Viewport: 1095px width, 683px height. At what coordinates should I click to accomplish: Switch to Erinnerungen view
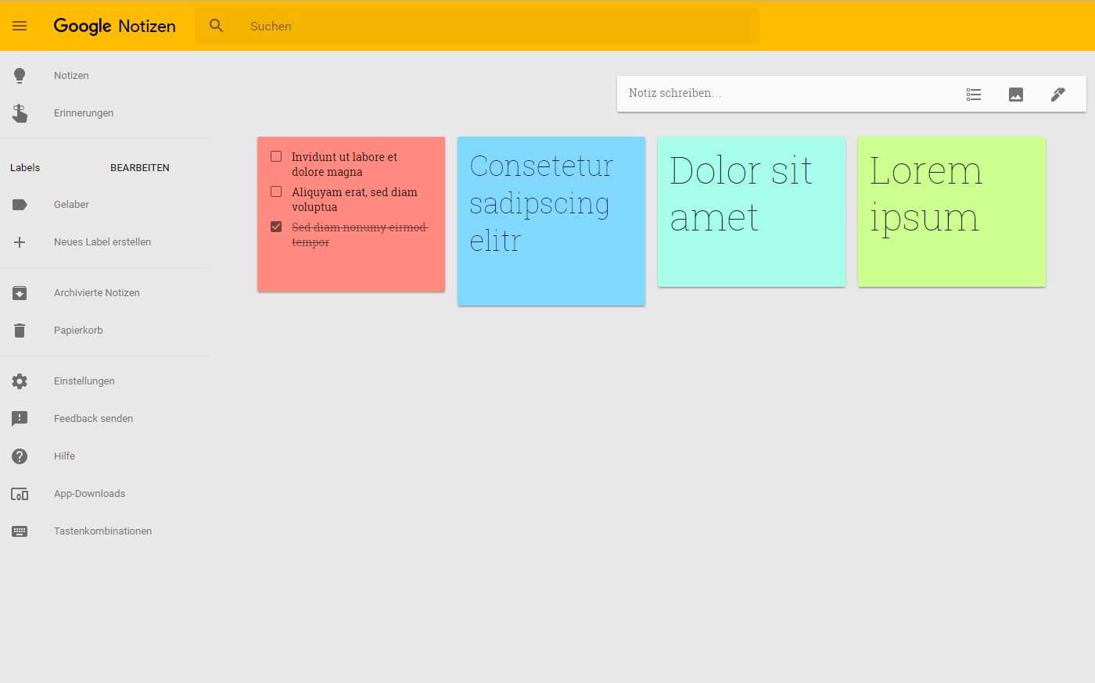83,113
